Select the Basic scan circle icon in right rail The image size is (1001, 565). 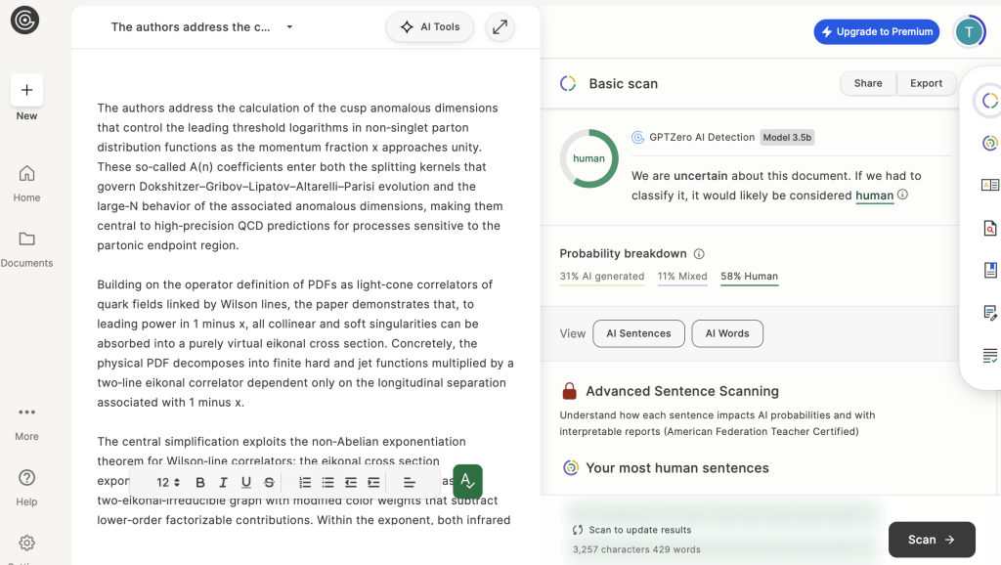(x=989, y=101)
